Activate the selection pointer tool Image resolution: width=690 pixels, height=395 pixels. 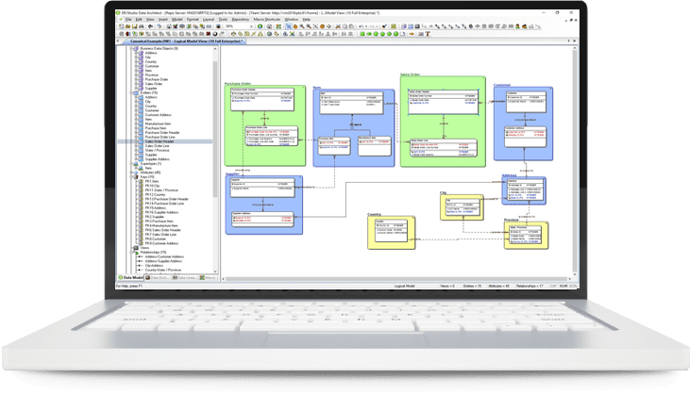(x=288, y=26)
